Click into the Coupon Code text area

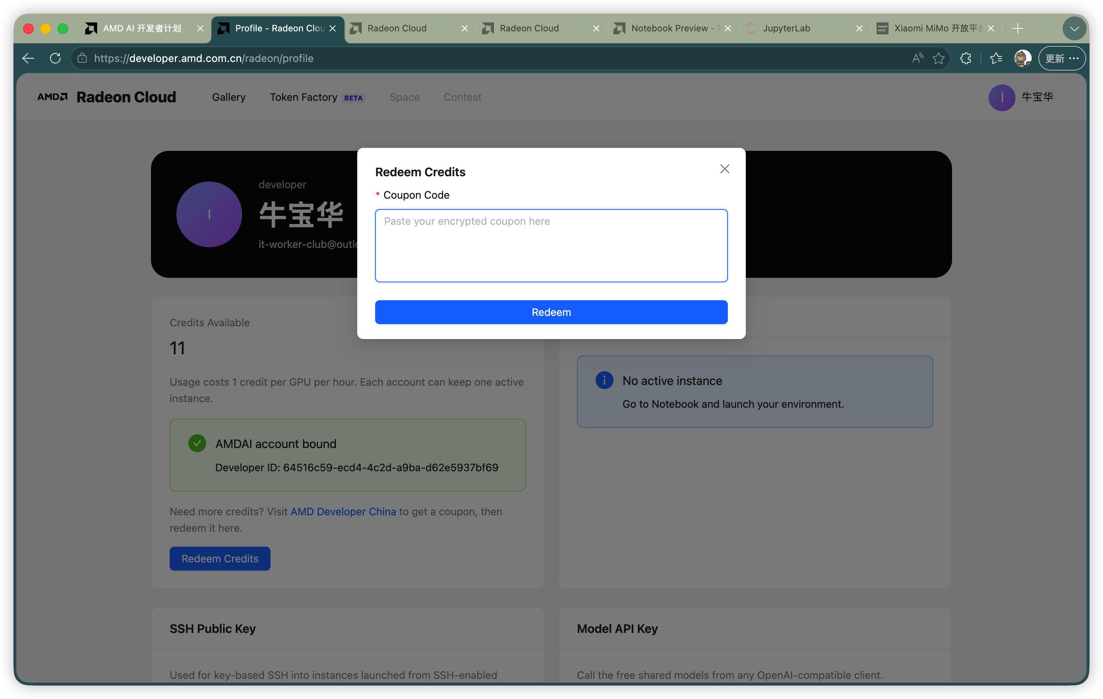tap(551, 245)
